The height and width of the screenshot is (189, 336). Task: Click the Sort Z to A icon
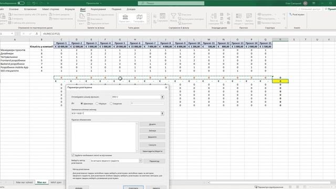pos(155,22)
